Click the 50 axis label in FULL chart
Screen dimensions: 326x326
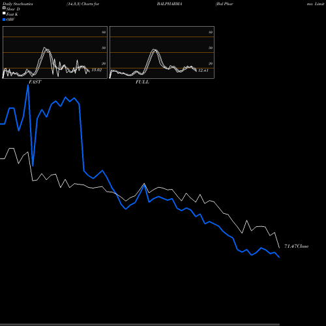click(x=211, y=48)
